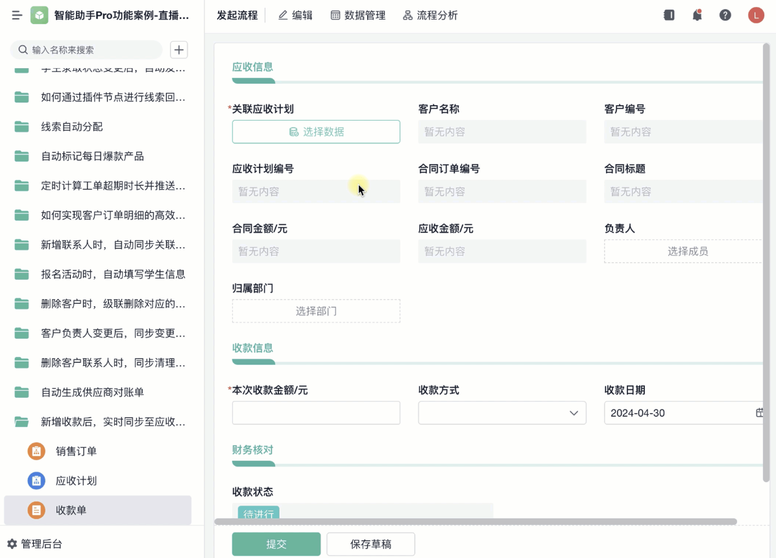Open the calendar icon in 收款日期 field
The width and height of the screenshot is (776, 558).
pyautogui.click(x=760, y=413)
